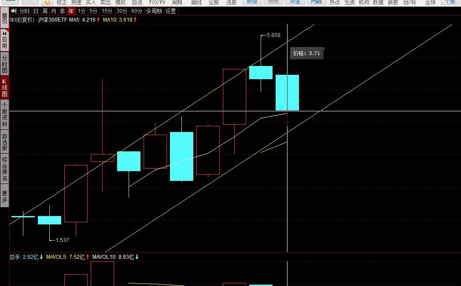Viewport: 461px width, 286px height.
Task: Click the MAVOL10: 8.93亿 label
Action: pyautogui.click(x=113, y=257)
